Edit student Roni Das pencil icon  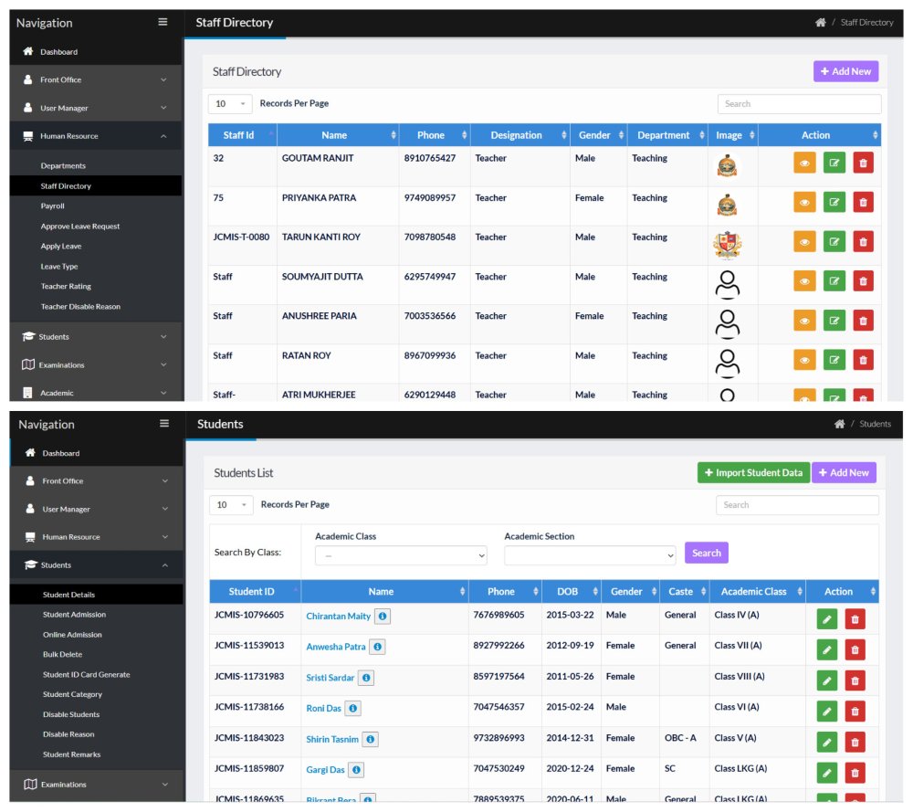pyautogui.click(x=826, y=712)
